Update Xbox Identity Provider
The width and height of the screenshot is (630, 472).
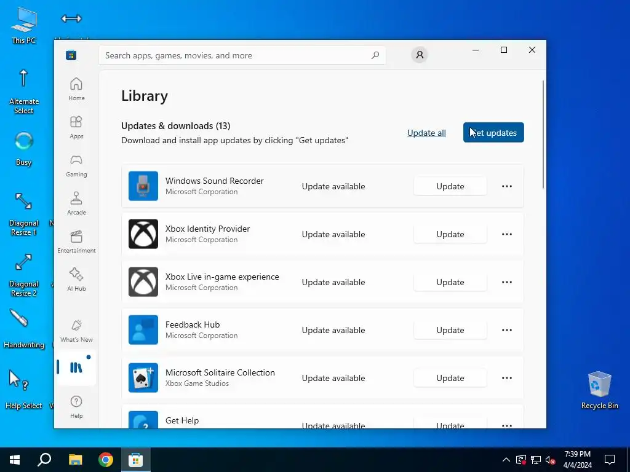(x=450, y=234)
